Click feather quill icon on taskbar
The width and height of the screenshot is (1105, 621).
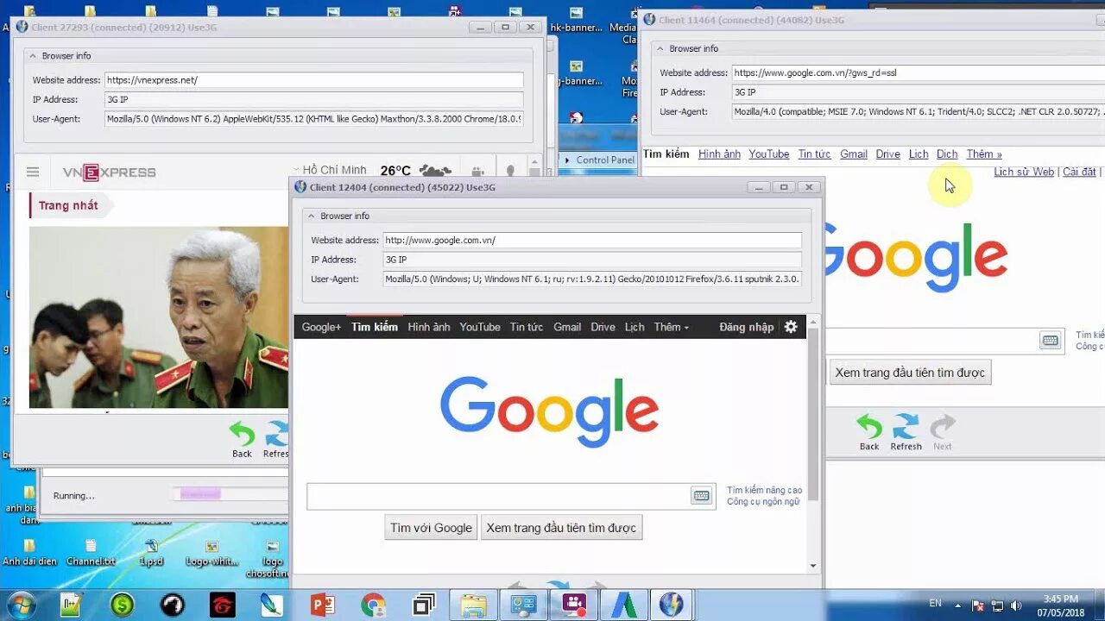coord(273,605)
